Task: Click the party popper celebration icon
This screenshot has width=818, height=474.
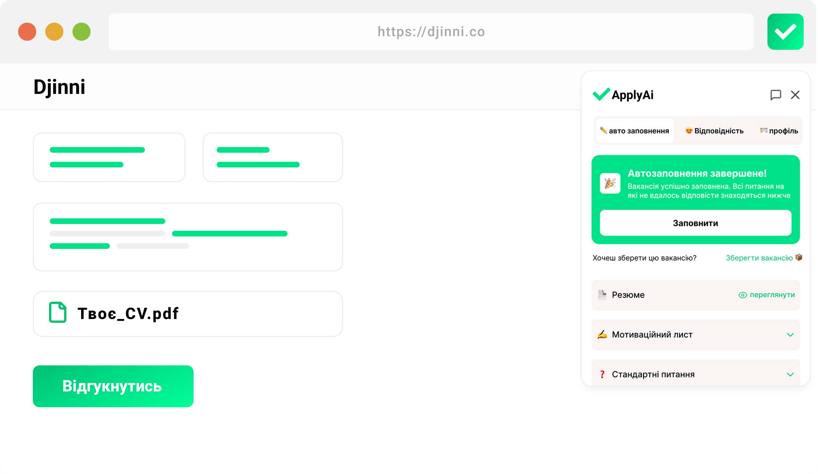Action: (610, 184)
